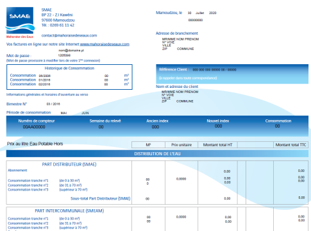The width and height of the screenshot is (311, 231).
Task: Click the SMAE logo
Action: click(x=20, y=22)
